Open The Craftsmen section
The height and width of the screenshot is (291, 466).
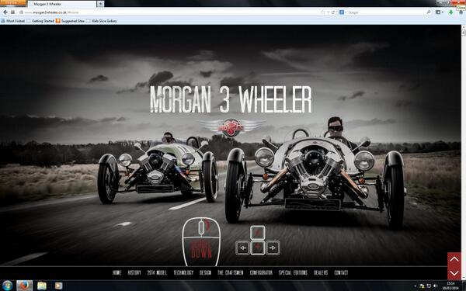(231, 272)
